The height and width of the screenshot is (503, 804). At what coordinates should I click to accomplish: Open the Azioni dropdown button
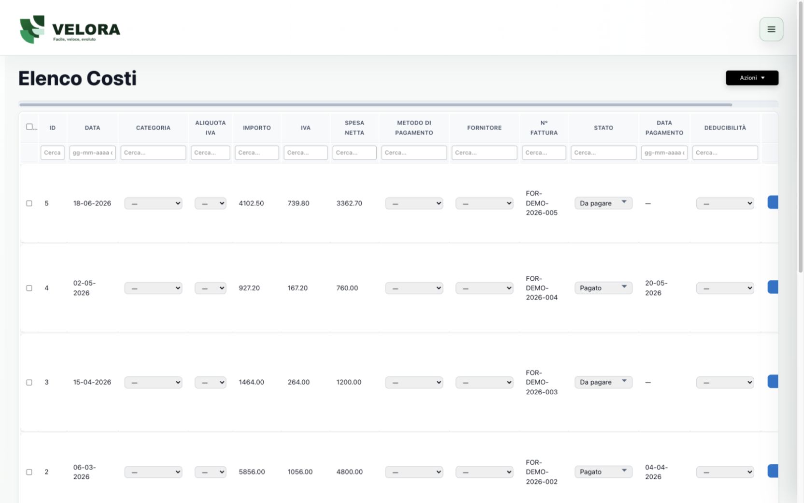tap(752, 78)
